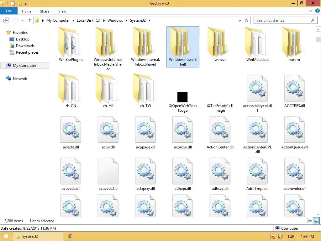This screenshot has width=321, height=241.
Task: Select aclui.dll file icon
Action: coord(108,130)
